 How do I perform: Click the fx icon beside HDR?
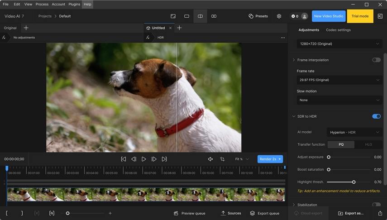click(x=148, y=37)
